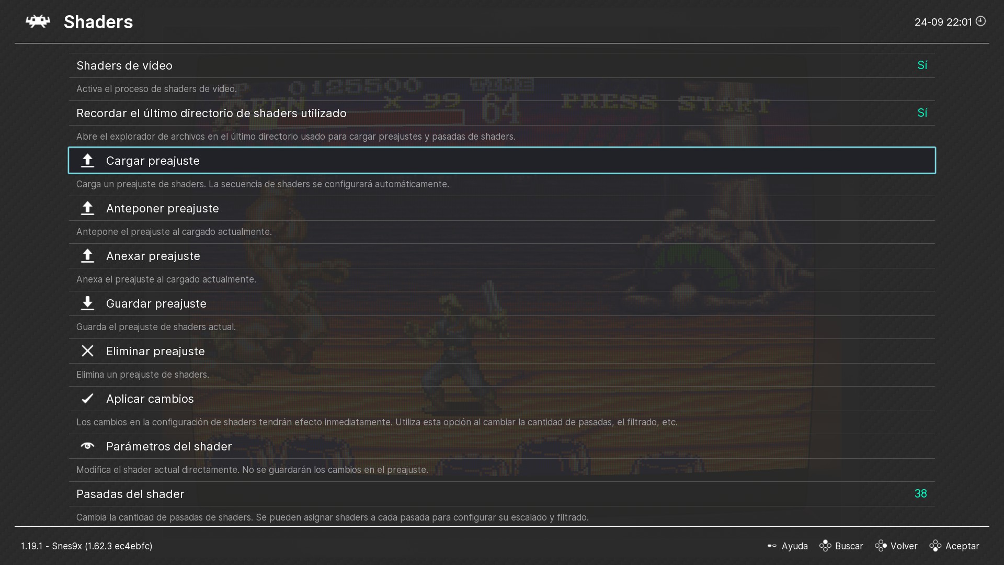Click the download icon beside Guardar preajuste
1004x565 pixels.
point(87,303)
